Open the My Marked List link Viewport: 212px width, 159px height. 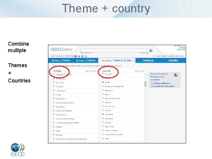click(x=173, y=56)
